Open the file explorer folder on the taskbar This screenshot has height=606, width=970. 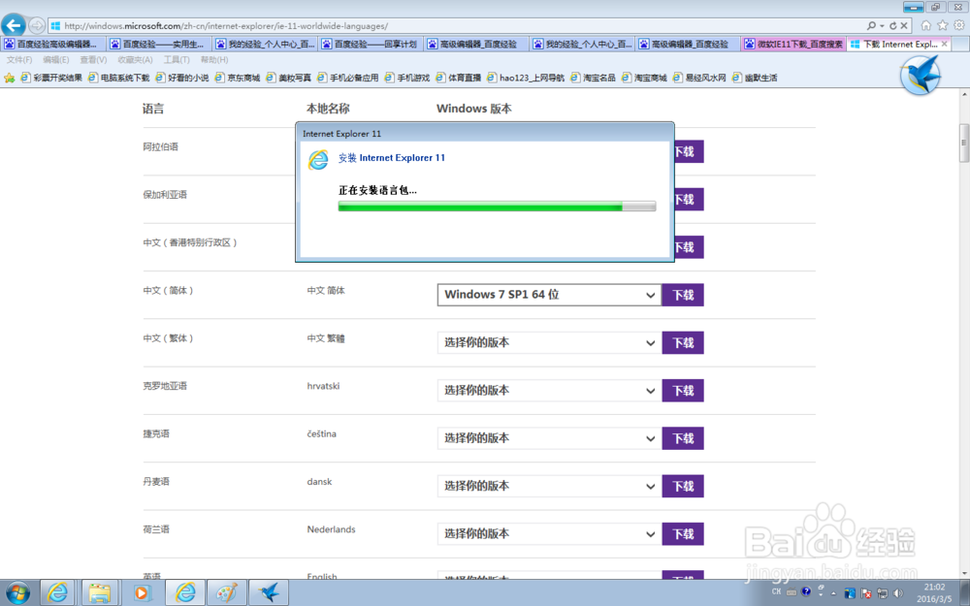99,593
